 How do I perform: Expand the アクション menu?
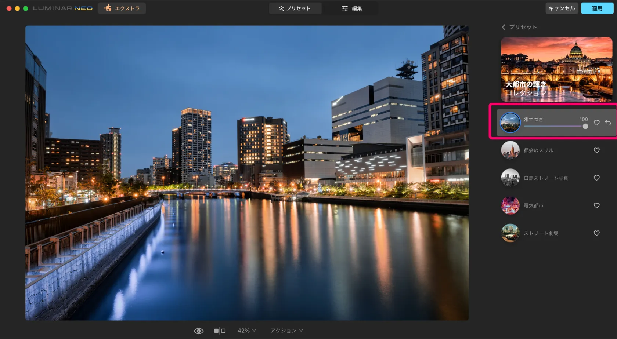coord(286,331)
